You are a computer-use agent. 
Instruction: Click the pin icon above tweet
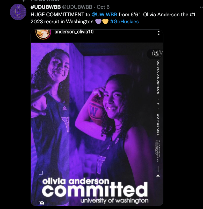[24, 1]
